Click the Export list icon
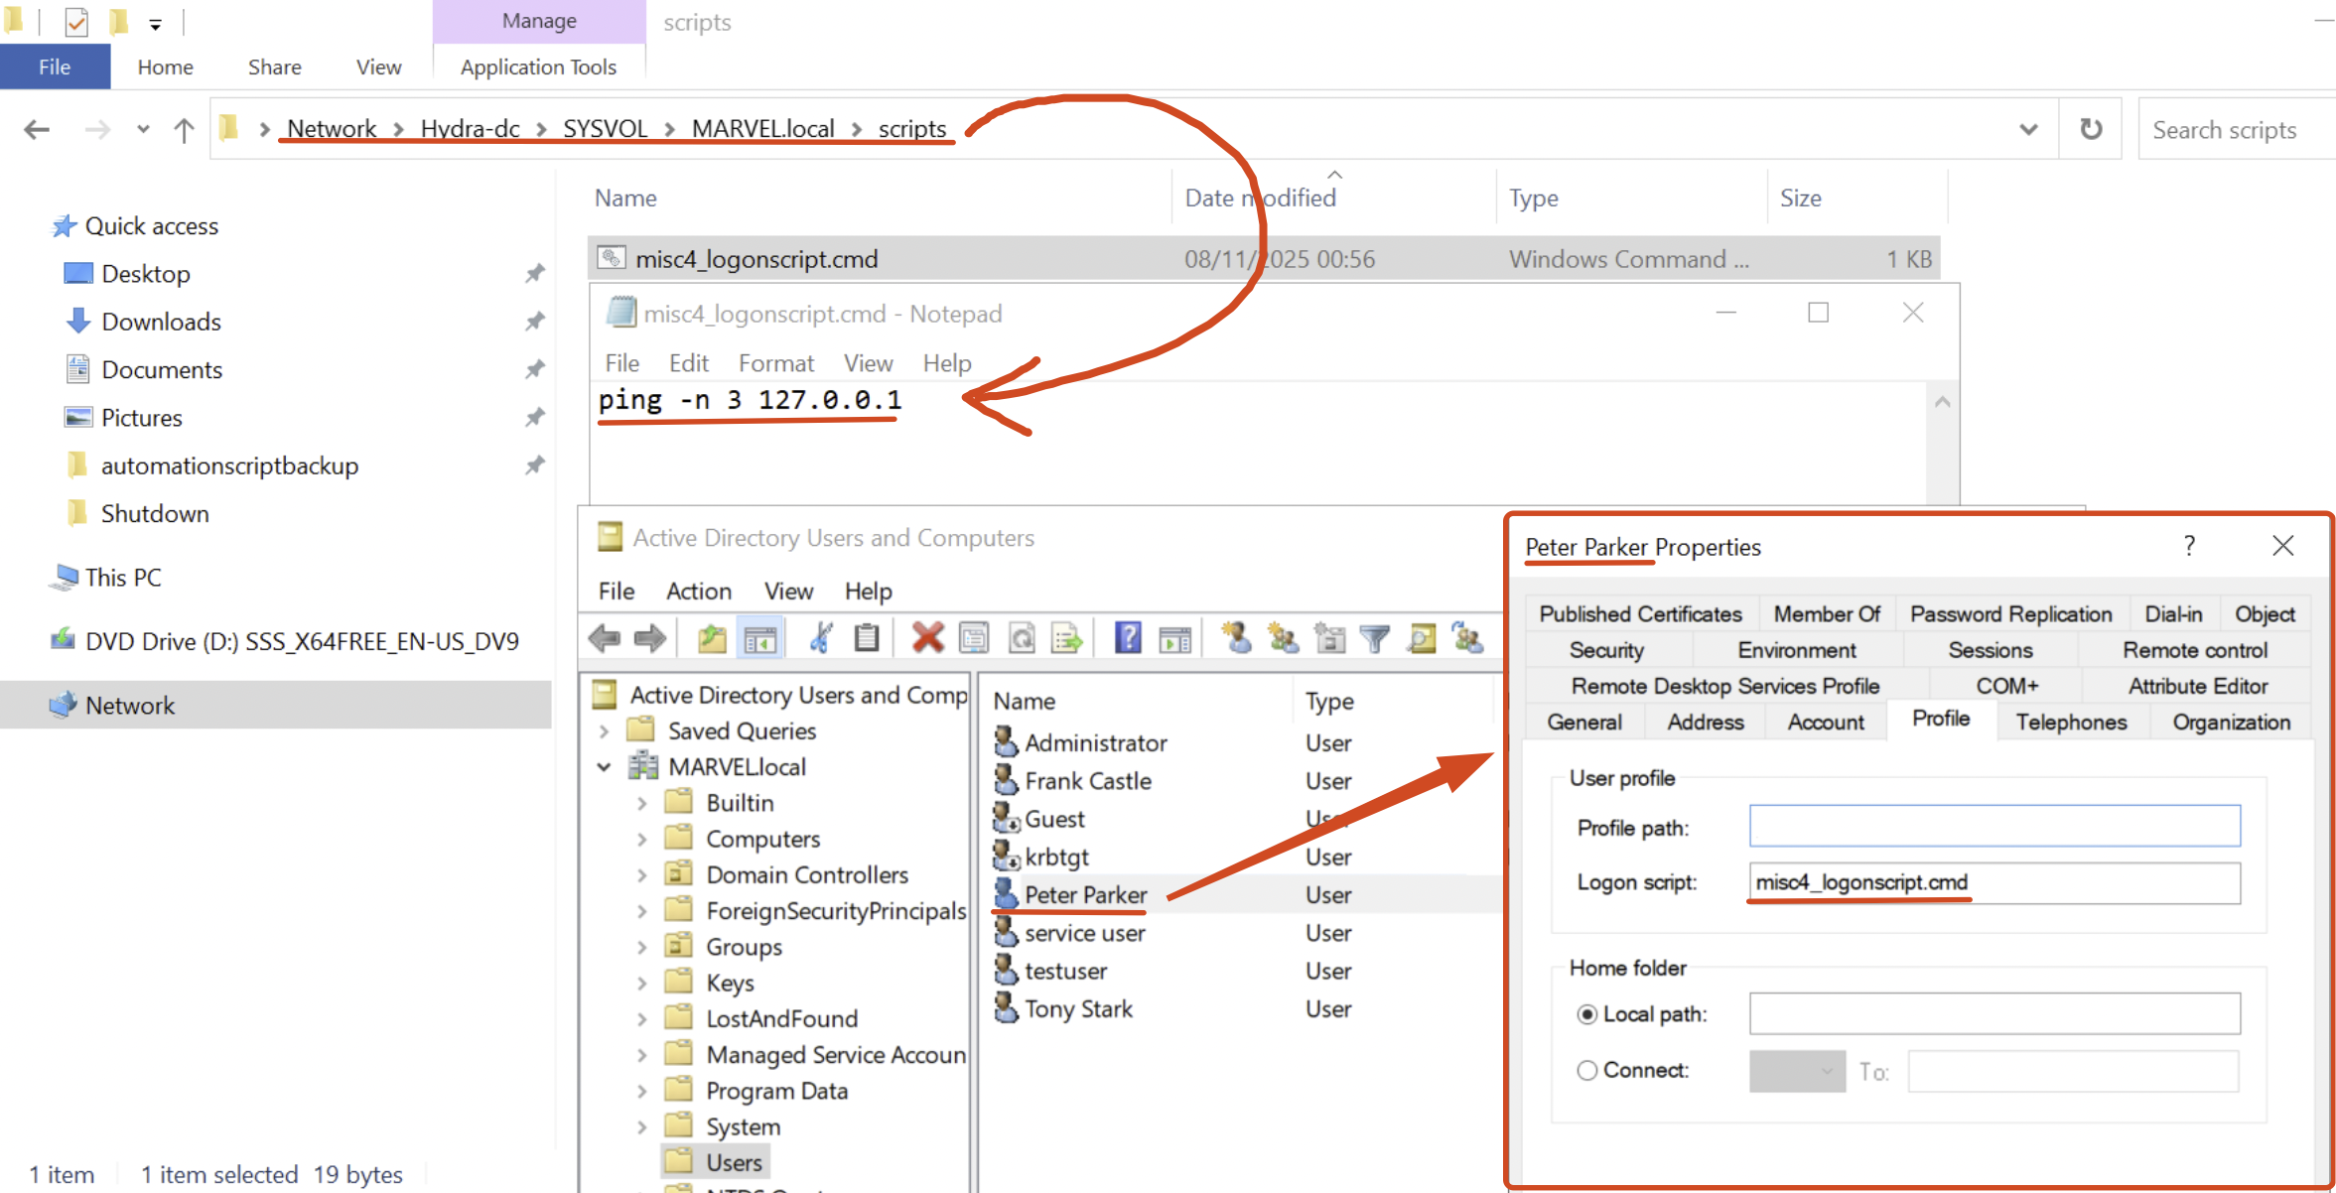 (1067, 637)
